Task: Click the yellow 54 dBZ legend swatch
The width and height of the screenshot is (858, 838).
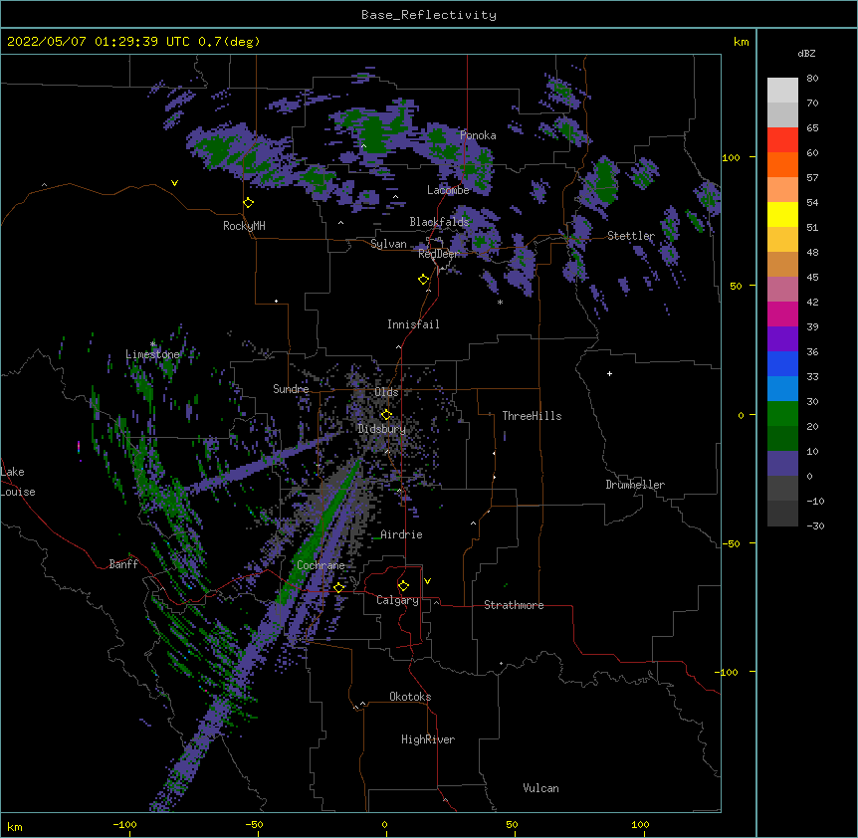Action: tap(782, 214)
